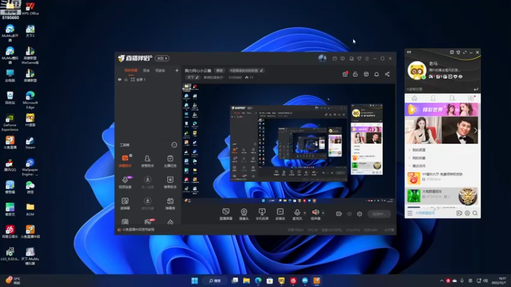Open the settings gear next to the start-stream button
This screenshot has height=287, width=511.
tap(360, 214)
